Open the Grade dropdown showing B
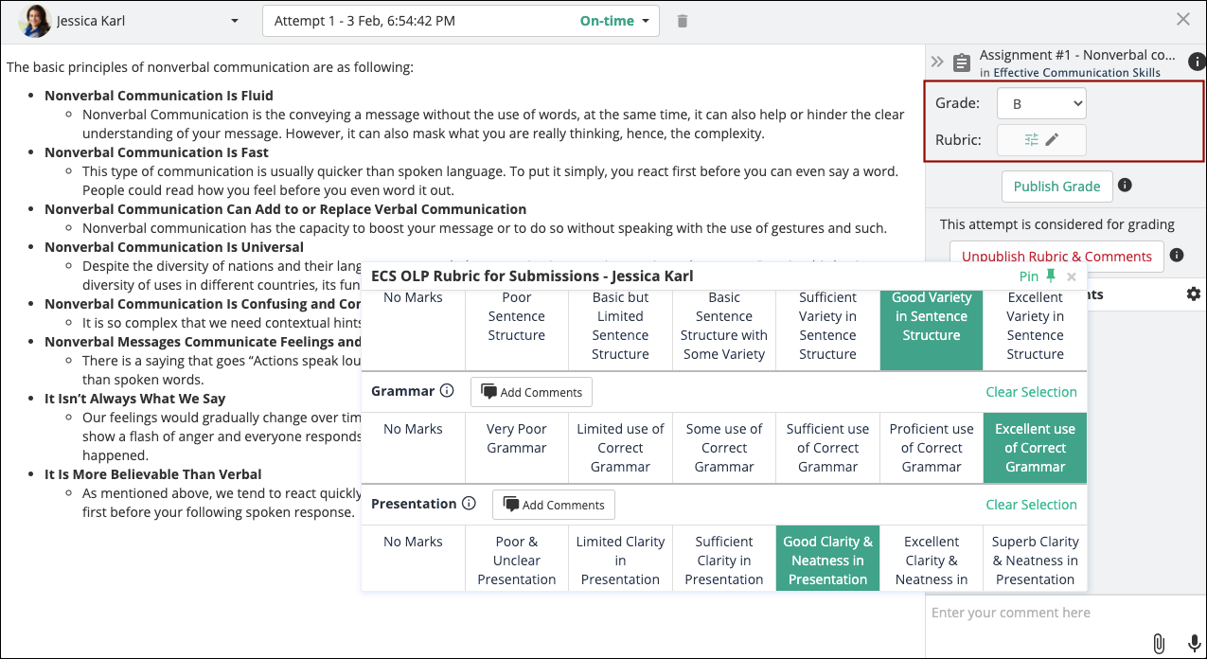The height and width of the screenshot is (659, 1207). (1041, 104)
